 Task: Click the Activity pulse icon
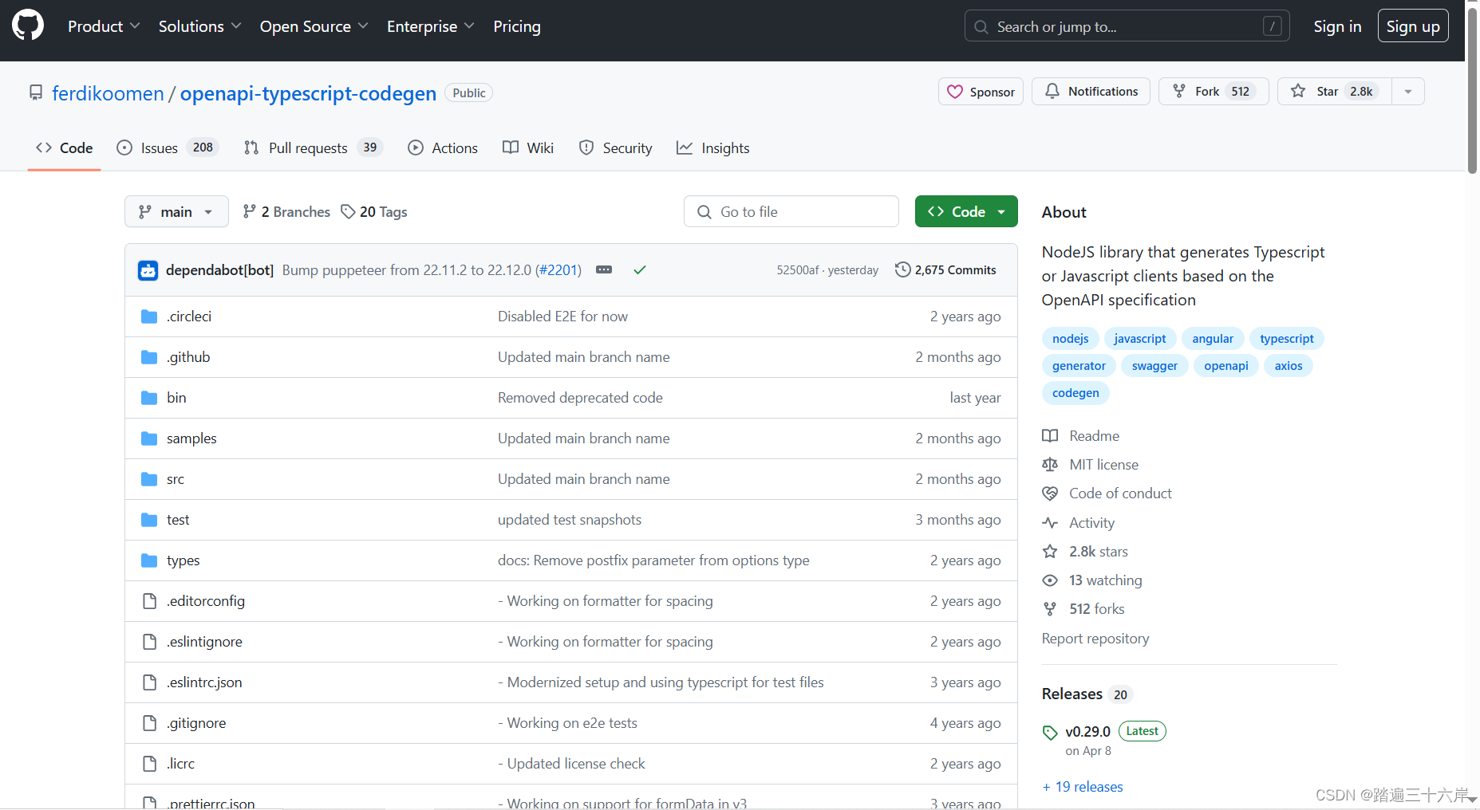[x=1050, y=522]
